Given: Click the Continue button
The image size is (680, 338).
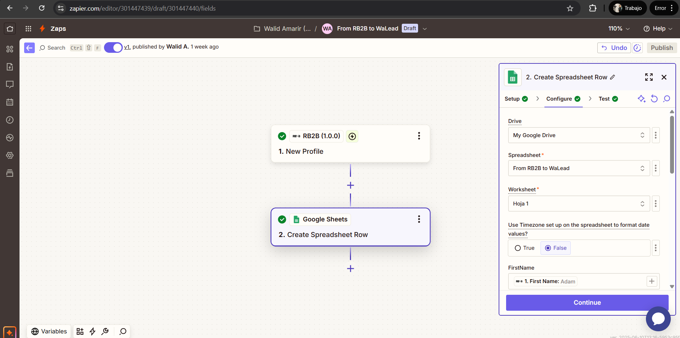Looking at the screenshot, I should [587, 303].
